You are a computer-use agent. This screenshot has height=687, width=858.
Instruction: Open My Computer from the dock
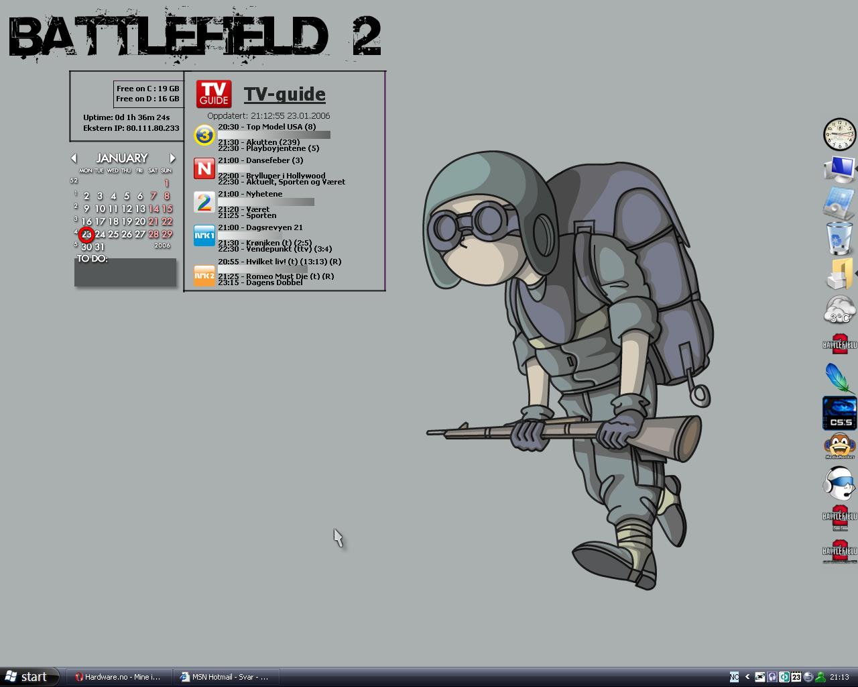838,169
